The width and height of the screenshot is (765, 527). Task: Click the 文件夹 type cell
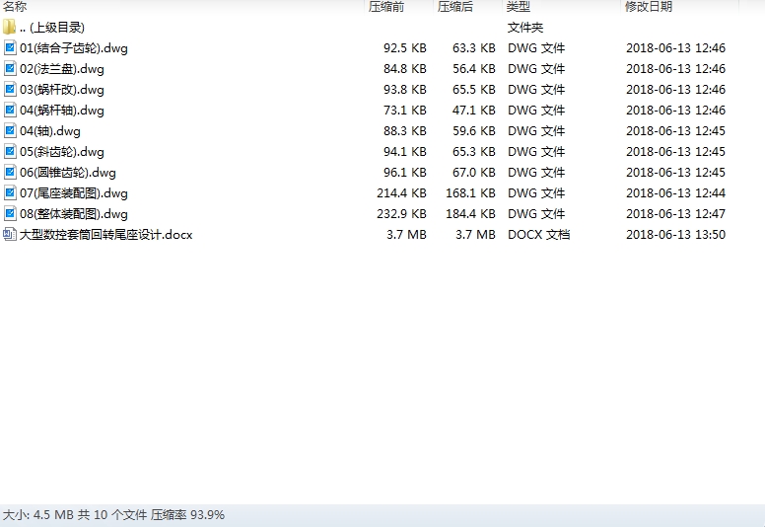(x=525, y=28)
